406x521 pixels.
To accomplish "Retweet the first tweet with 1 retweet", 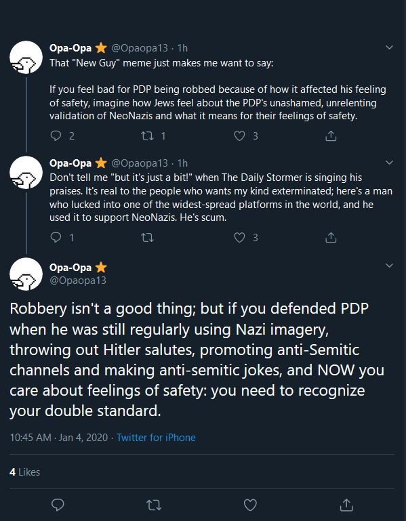I will pyautogui.click(x=147, y=136).
